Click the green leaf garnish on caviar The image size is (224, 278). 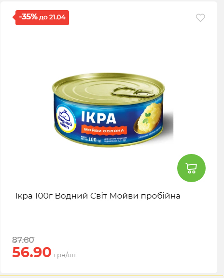[146, 118]
